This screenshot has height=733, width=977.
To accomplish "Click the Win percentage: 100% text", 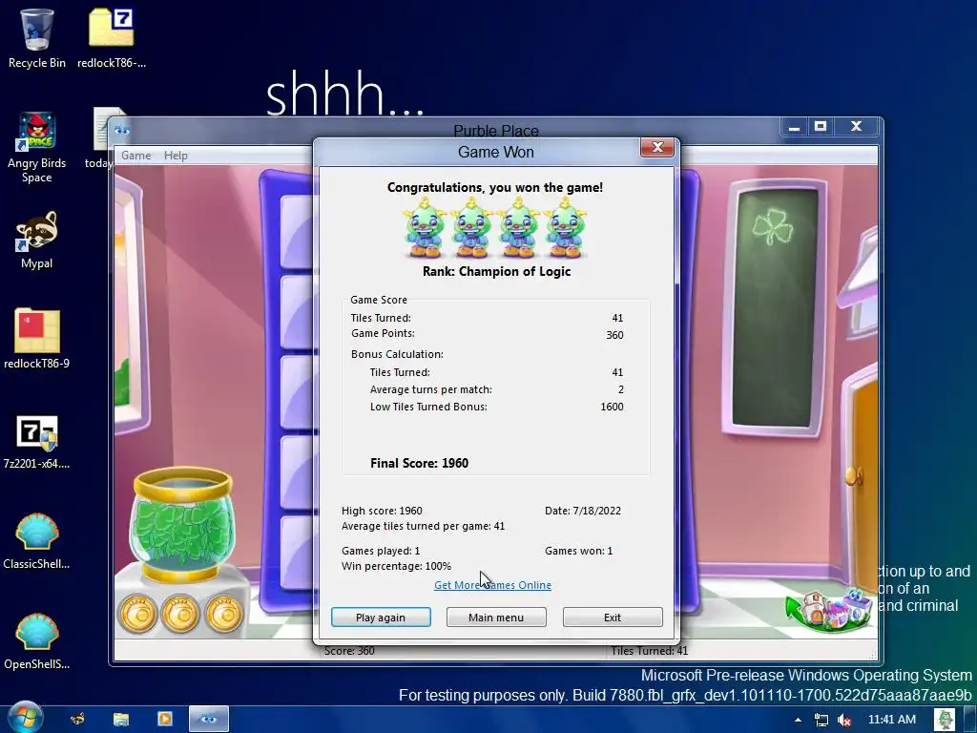I will (396, 566).
